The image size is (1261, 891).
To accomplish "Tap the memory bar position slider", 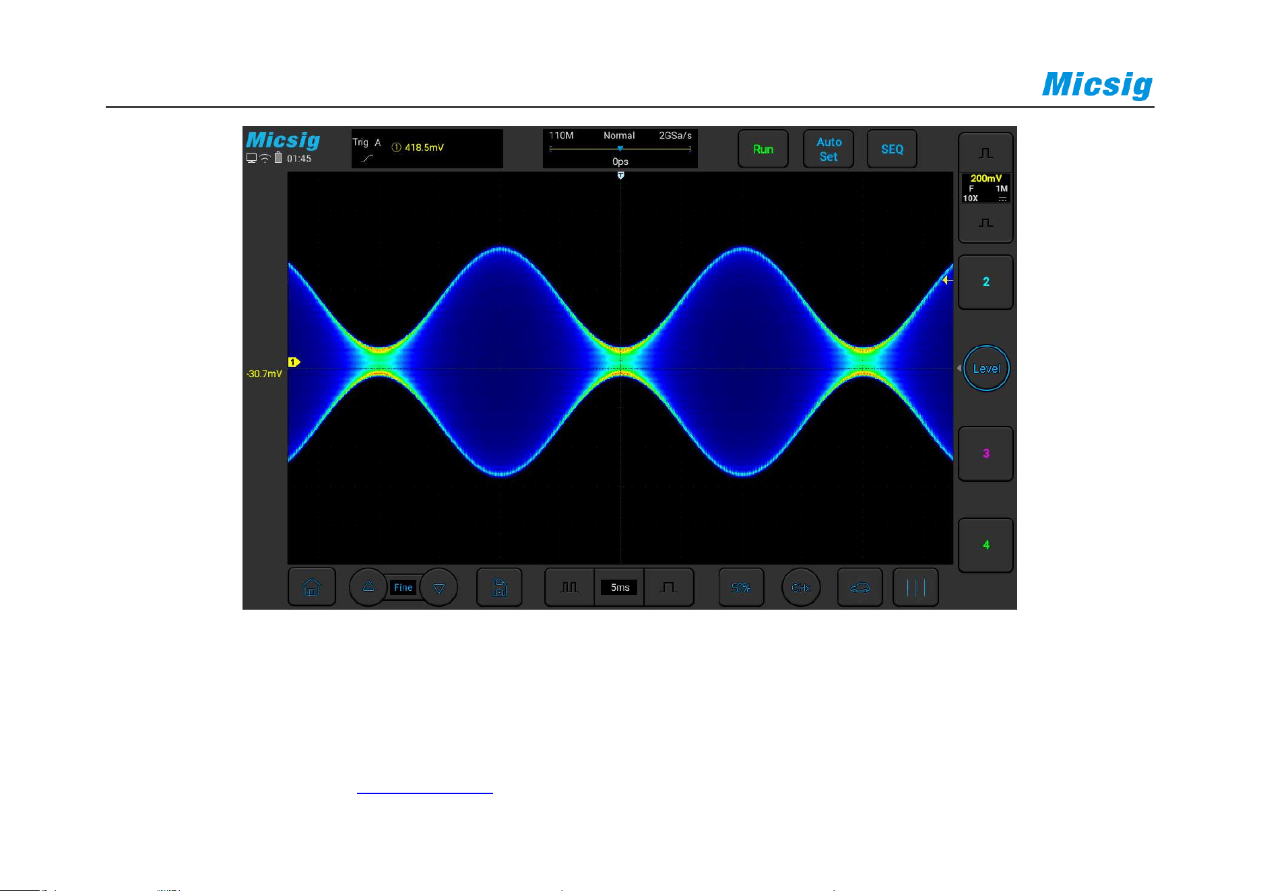I will [x=620, y=149].
